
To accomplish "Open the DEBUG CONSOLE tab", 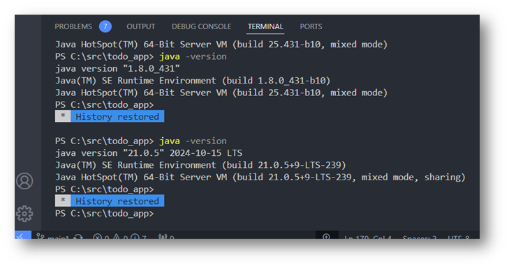I will point(201,26).
